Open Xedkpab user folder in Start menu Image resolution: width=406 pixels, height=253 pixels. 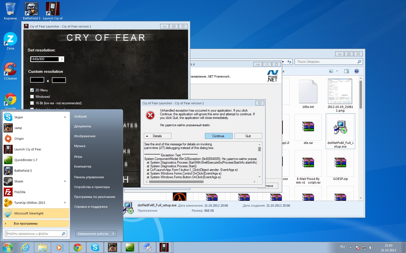[x=80, y=116]
